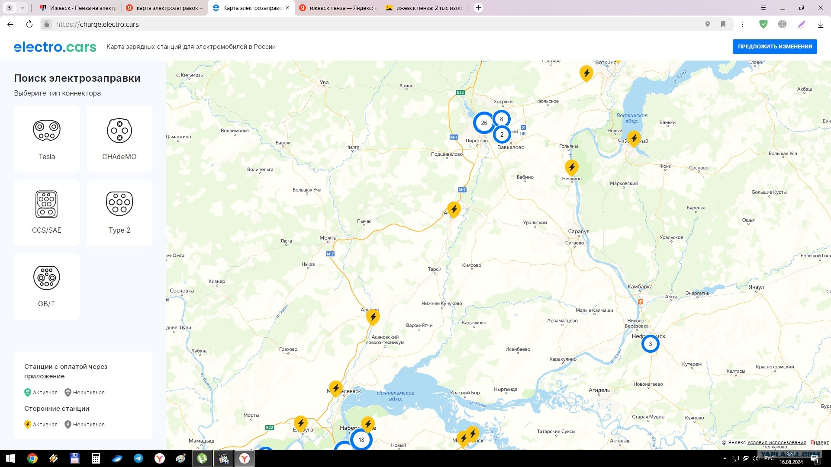Click the Яндекс logo link on map

click(x=820, y=442)
